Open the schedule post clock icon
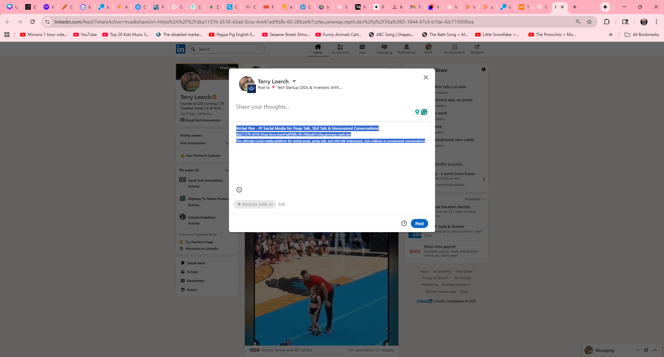This screenshot has height=357, width=664. (x=404, y=223)
